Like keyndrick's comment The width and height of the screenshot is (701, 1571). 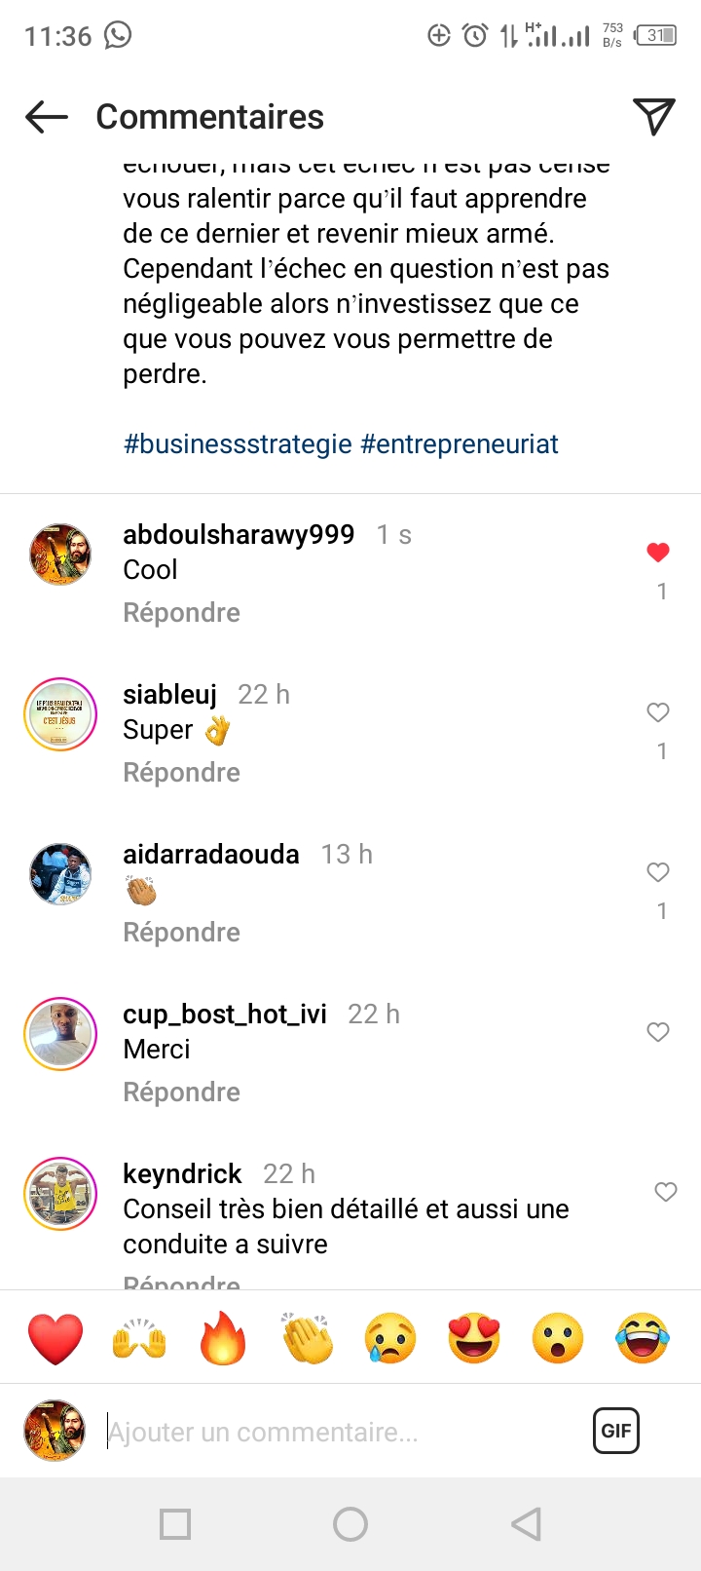tap(666, 1192)
